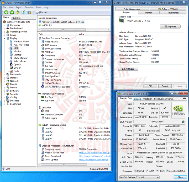Open the PowerColor Giveaway tab

pyautogui.click(x=164, y=99)
